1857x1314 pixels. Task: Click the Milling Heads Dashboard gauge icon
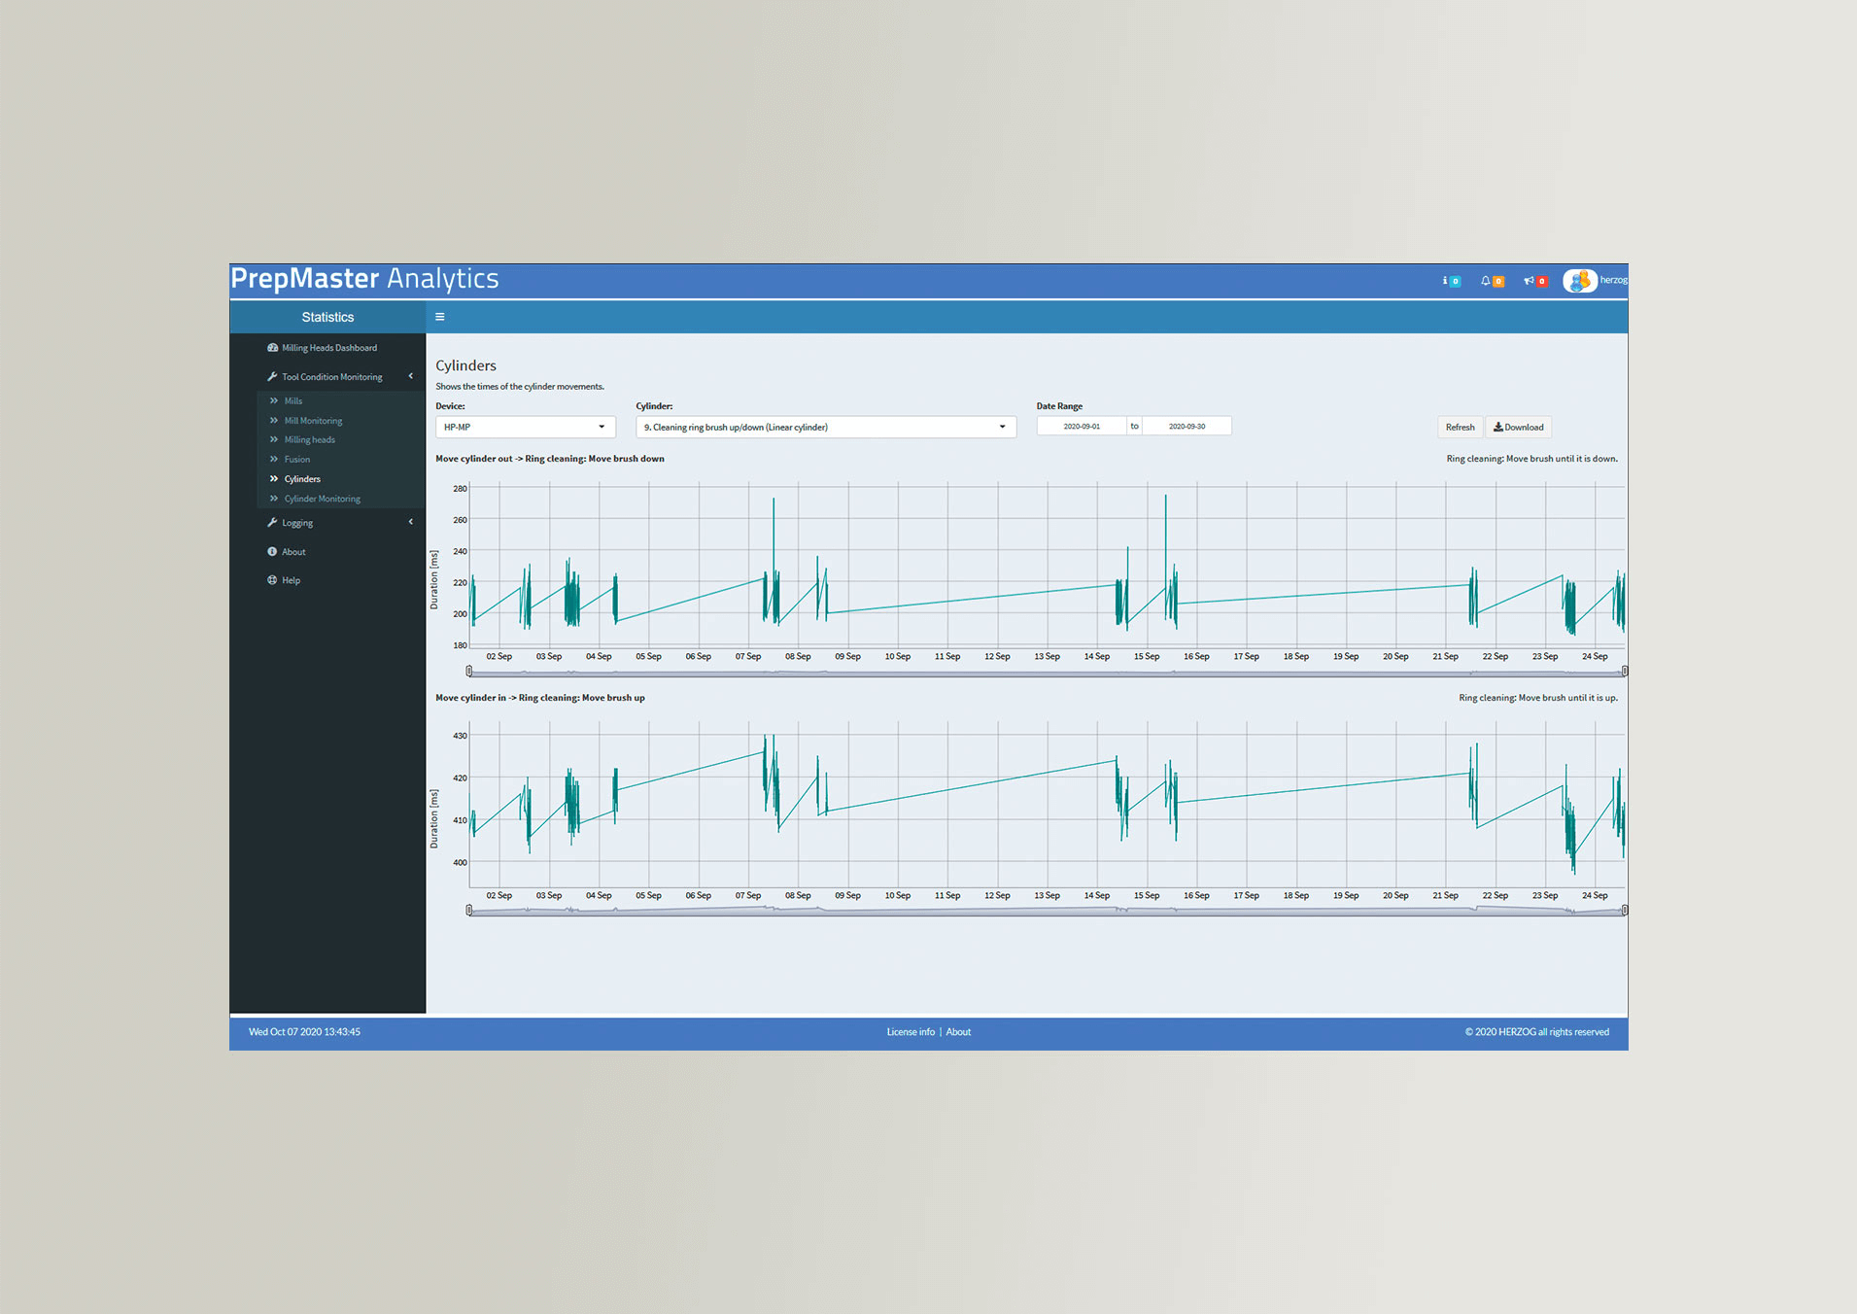[272, 348]
